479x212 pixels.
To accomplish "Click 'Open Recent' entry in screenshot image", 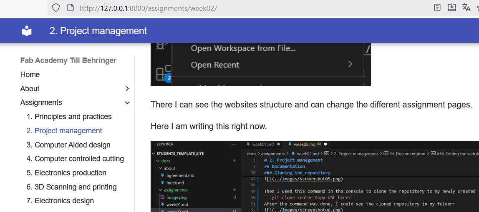I will click(215, 65).
